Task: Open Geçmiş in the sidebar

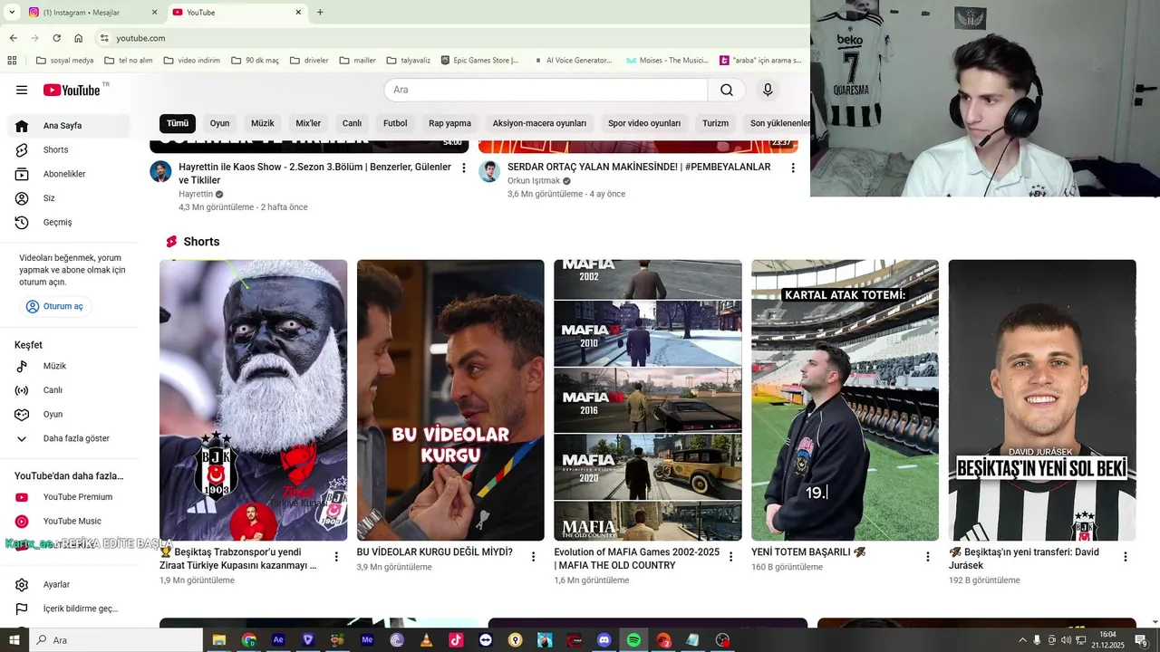Action: pyautogui.click(x=69, y=222)
